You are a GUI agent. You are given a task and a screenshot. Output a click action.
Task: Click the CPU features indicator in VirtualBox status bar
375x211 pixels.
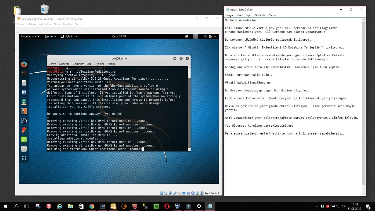click(193, 193)
